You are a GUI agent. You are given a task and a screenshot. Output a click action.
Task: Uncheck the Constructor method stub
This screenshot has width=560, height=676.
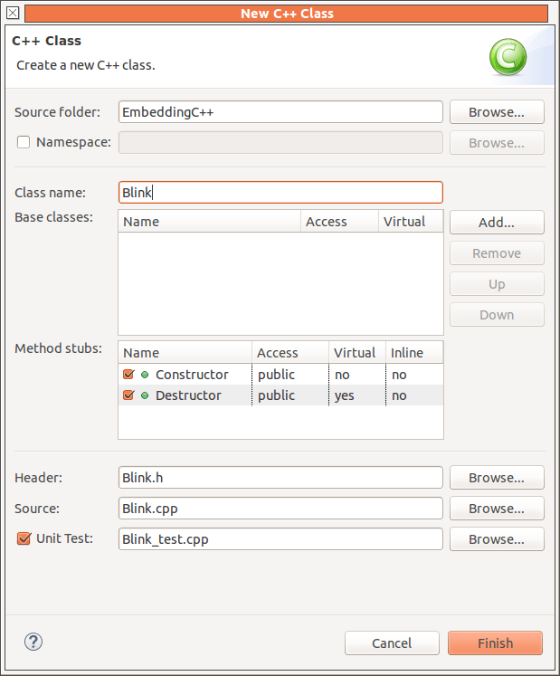(128, 375)
